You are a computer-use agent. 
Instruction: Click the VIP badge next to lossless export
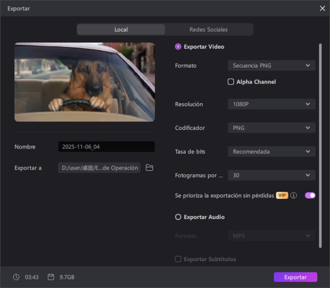(281, 195)
